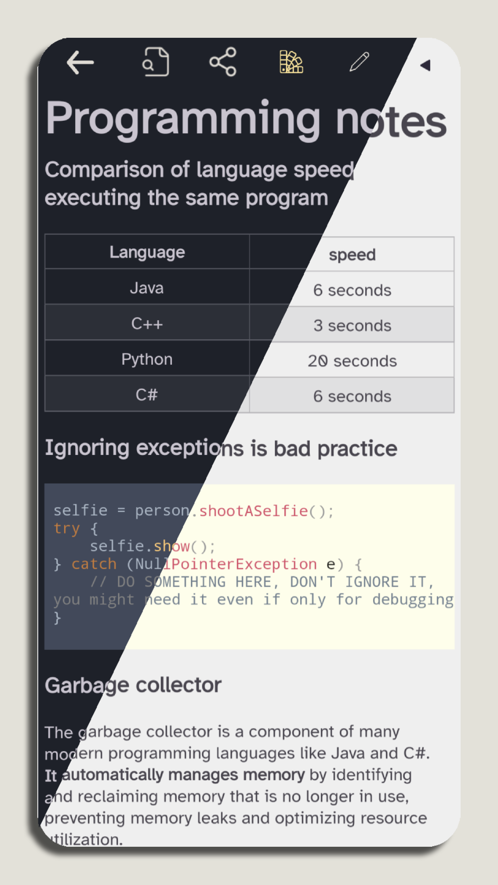This screenshot has height=885, width=498.
Task: Tap the back arrow icon
Action: [80, 62]
